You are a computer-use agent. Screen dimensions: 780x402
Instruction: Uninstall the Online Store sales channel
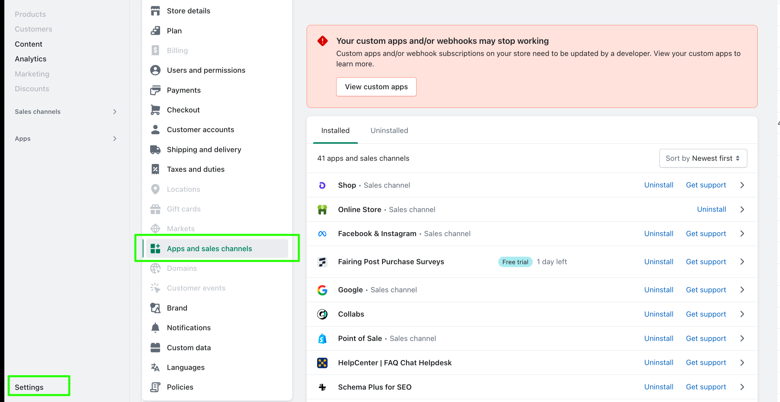(711, 209)
